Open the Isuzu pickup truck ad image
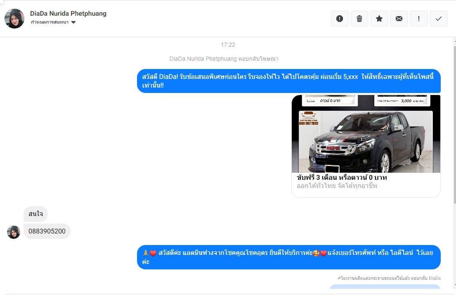The width and height of the screenshot is (456, 295). click(366, 134)
